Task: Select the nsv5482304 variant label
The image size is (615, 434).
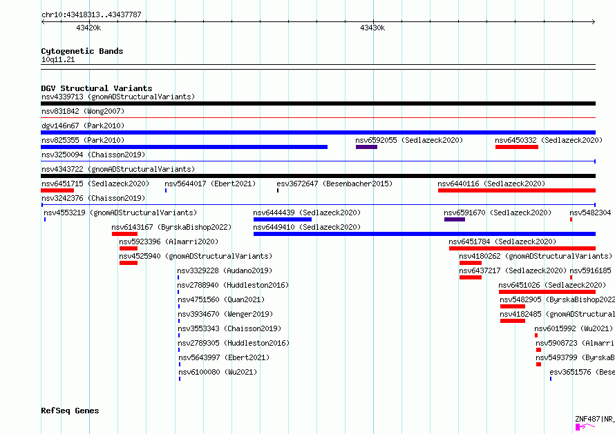Action: coord(590,213)
